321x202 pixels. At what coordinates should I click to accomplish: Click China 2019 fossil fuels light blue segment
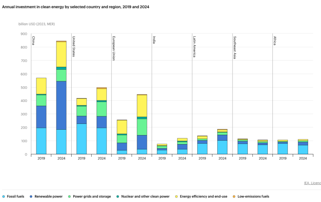click(x=41, y=141)
